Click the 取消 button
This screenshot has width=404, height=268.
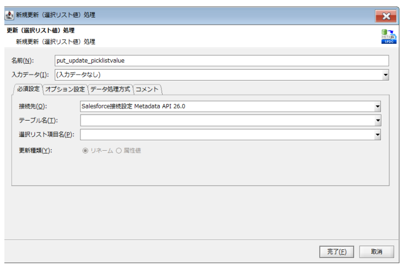(x=376, y=252)
